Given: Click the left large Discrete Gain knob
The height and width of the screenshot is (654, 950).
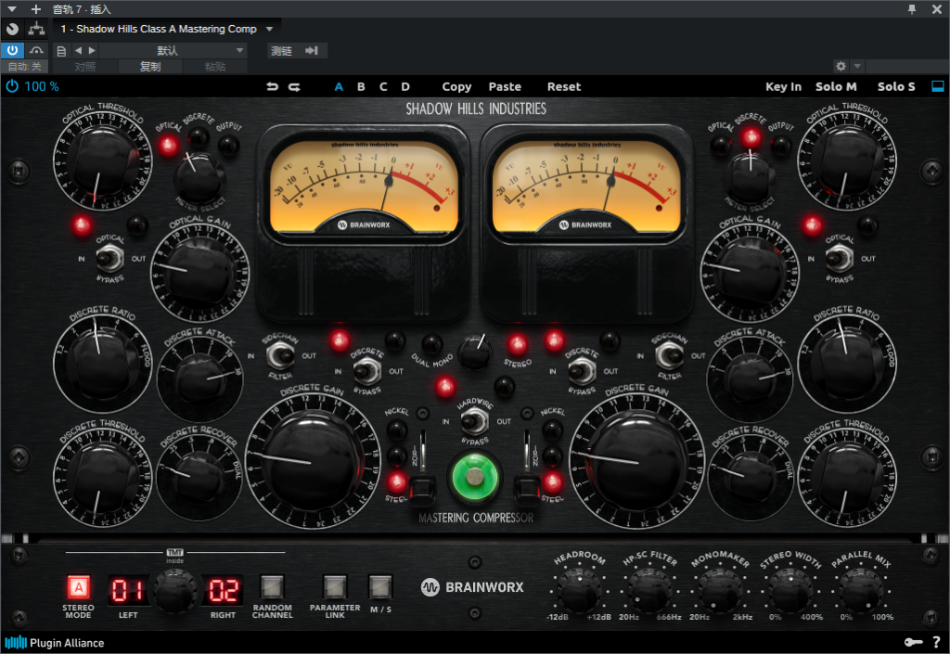Looking at the screenshot, I should (314, 461).
